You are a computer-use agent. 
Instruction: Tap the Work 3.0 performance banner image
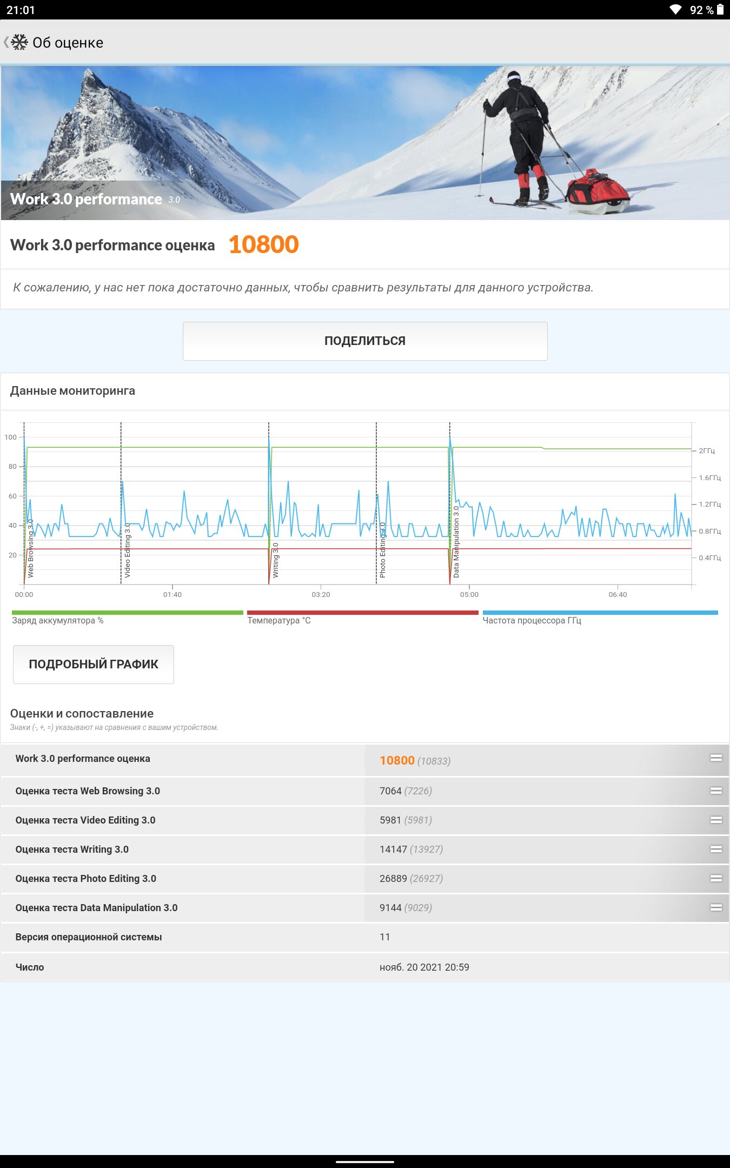[x=365, y=143]
